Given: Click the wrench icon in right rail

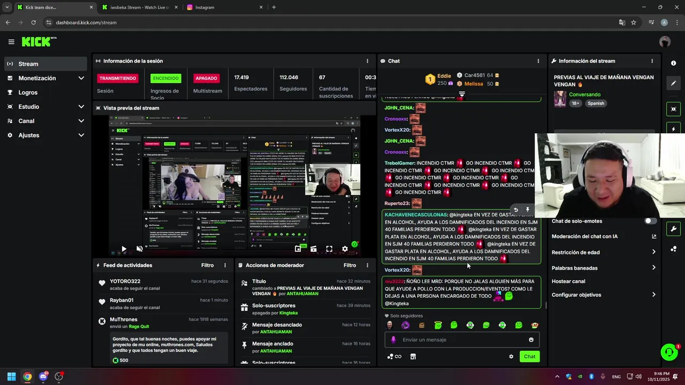Looking at the screenshot, I should click(673, 229).
